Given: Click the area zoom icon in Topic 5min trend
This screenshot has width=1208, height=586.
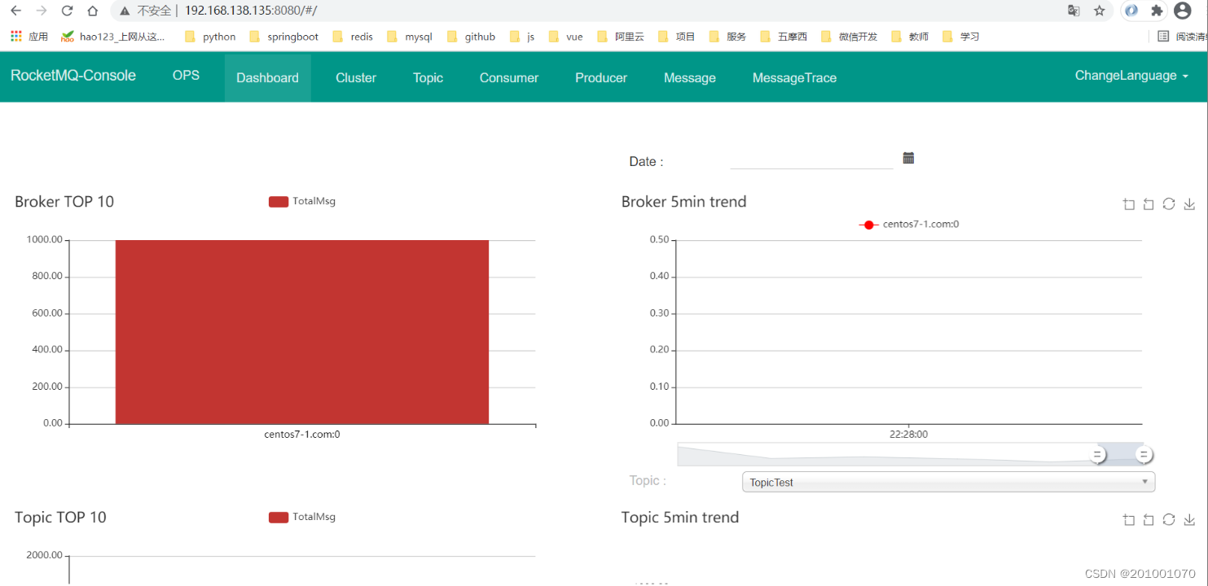Looking at the screenshot, I should click(1128, 520).
